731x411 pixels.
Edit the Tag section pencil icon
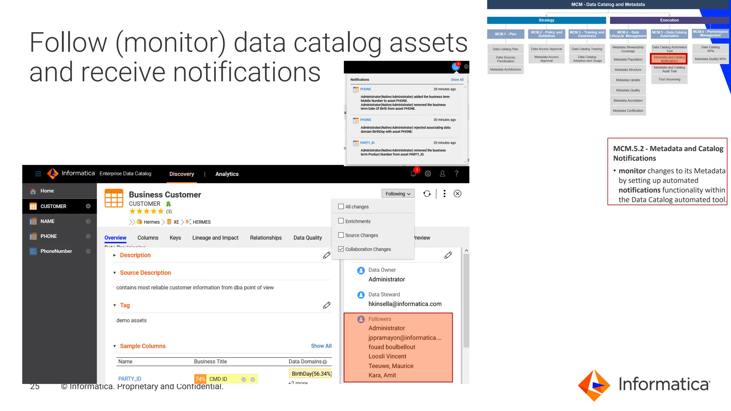[x=327, y=305]
